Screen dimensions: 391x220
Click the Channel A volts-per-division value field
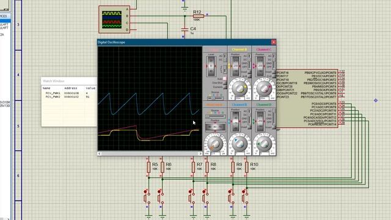point(239,98)
